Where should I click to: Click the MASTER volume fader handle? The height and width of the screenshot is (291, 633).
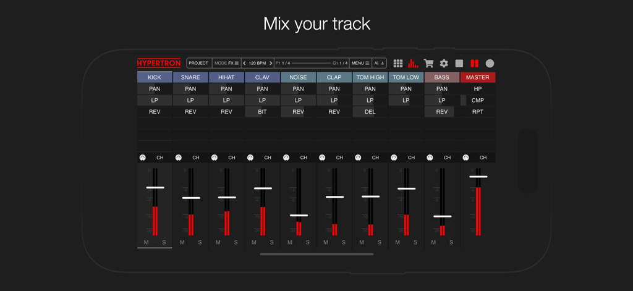coord(478,176)
